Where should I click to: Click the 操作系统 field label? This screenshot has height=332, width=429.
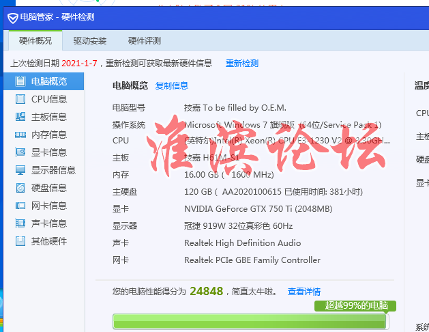(129, 125)
